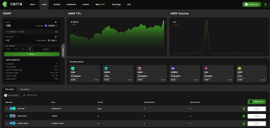Click the Create Pool button
The height and width of the screenshot is (128, 270).
[x=257, y=102]
